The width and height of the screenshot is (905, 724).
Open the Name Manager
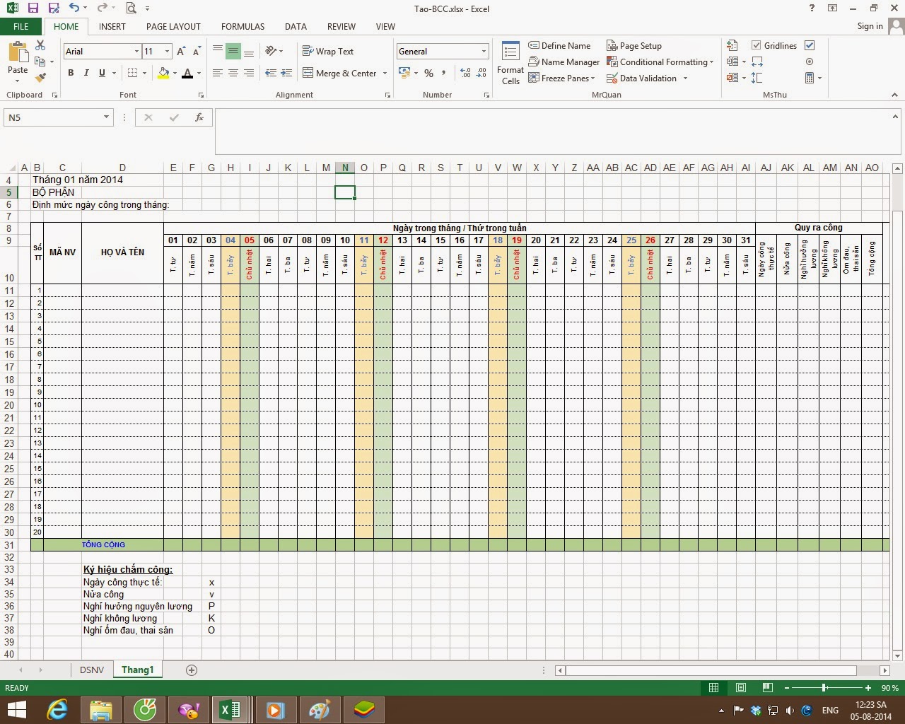564,62
